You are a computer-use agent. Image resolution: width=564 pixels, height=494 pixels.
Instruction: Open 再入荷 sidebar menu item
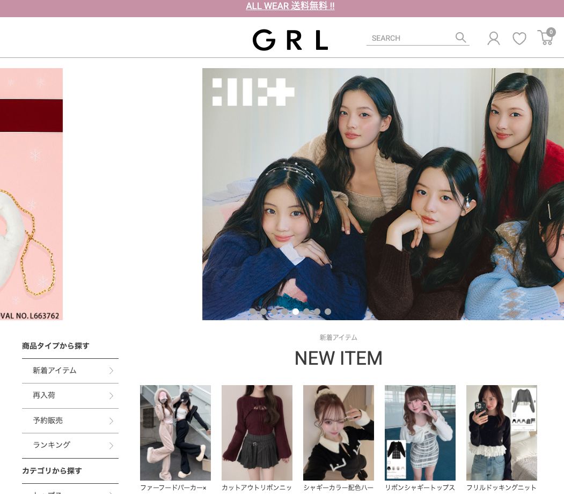tap(70, 396)
